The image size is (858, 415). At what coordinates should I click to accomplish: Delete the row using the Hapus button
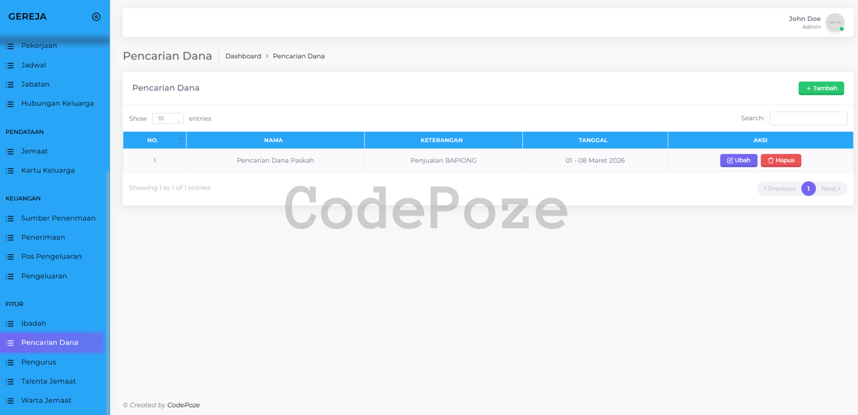[781, 160]
